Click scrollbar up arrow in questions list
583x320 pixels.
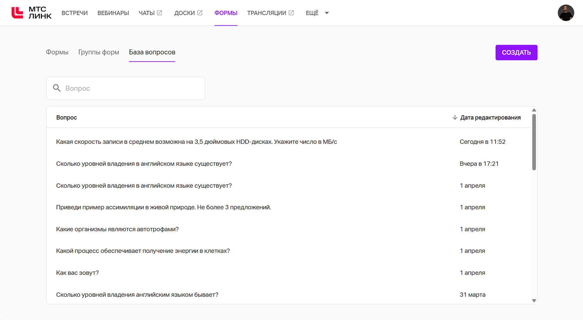pos(534,110)
